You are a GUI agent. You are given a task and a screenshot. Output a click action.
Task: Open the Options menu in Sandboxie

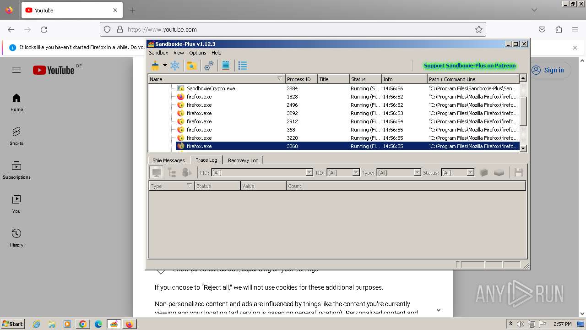tap(198, 53)
